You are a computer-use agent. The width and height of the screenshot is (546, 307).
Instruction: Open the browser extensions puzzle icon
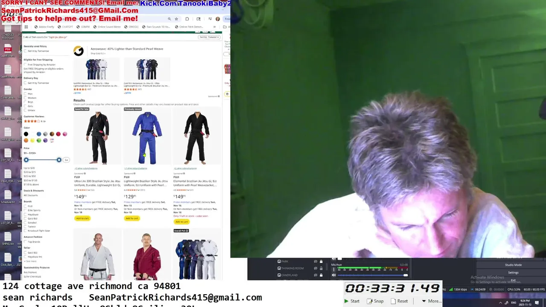point(187,19)
